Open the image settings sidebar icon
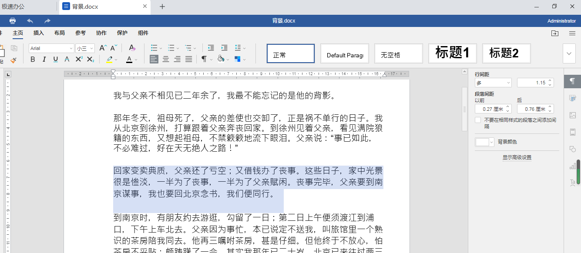 point(572,115)
